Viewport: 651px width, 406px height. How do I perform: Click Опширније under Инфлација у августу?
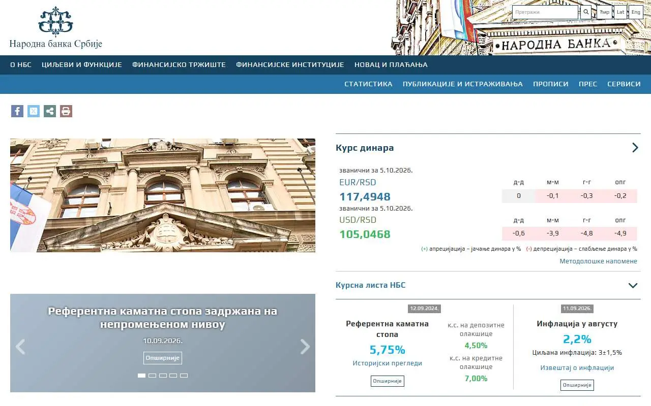577,385
